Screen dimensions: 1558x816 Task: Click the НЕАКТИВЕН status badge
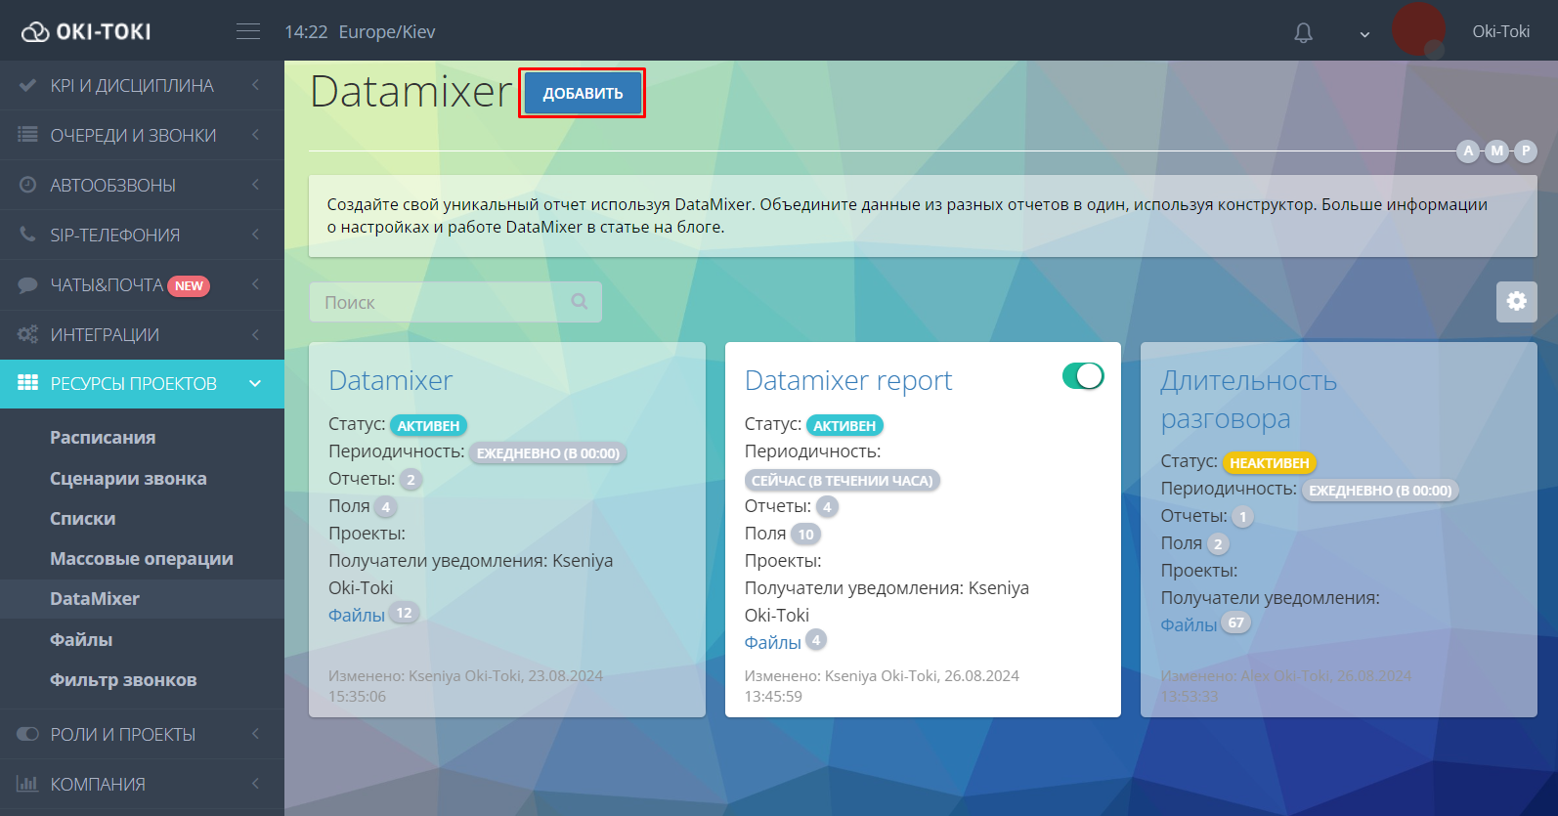tap(1269, 462)
